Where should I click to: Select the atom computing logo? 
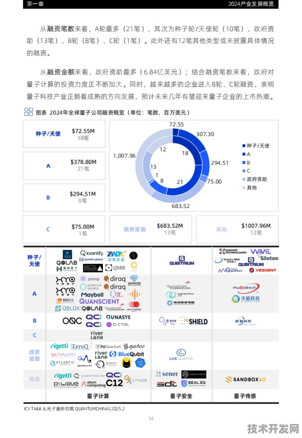93,384
